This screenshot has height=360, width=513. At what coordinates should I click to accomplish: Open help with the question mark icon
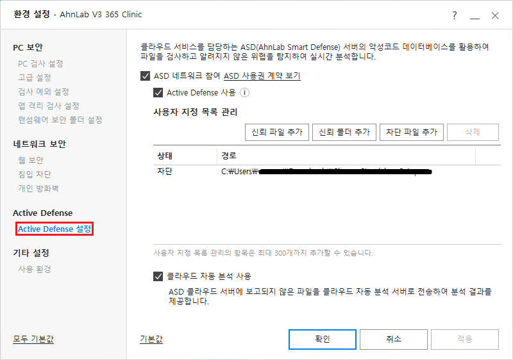pyautogui.click(x=455, y=15)
